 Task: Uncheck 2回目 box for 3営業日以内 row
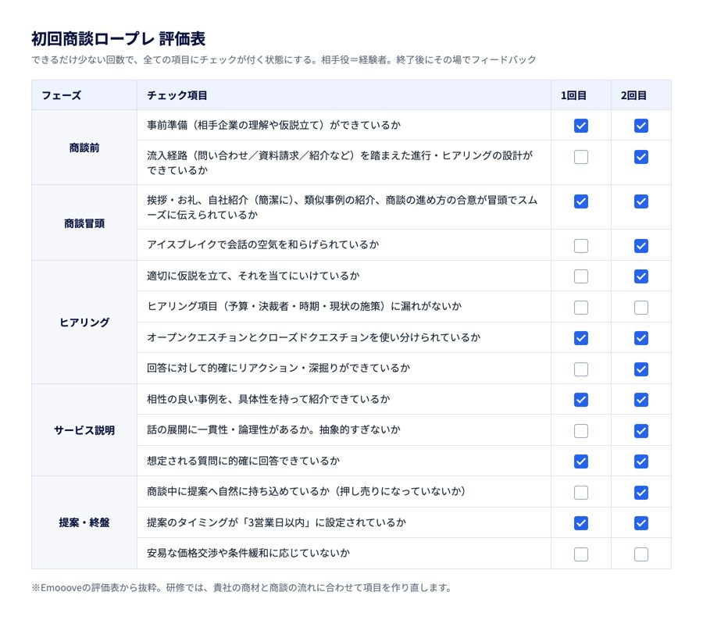[x=641, y=523]
